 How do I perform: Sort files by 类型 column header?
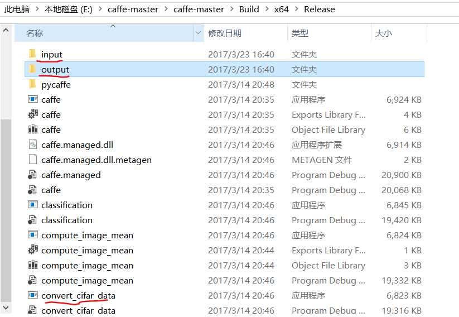[329, 33]
